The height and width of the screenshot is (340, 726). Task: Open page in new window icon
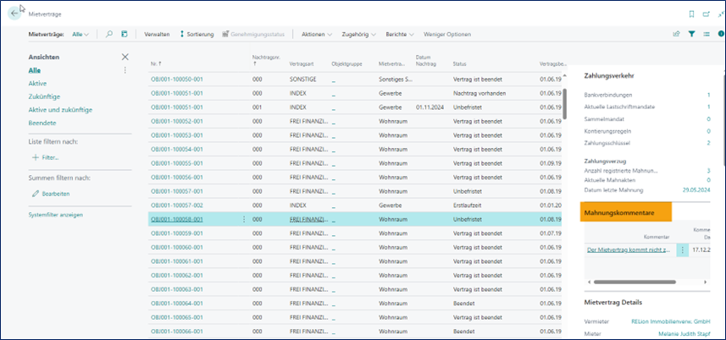coord(705,14)
